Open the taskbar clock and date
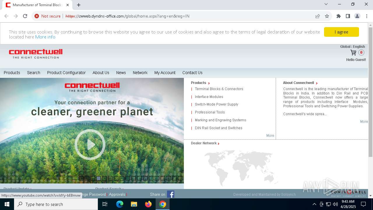Screen dimensions: 373x210 348,204
